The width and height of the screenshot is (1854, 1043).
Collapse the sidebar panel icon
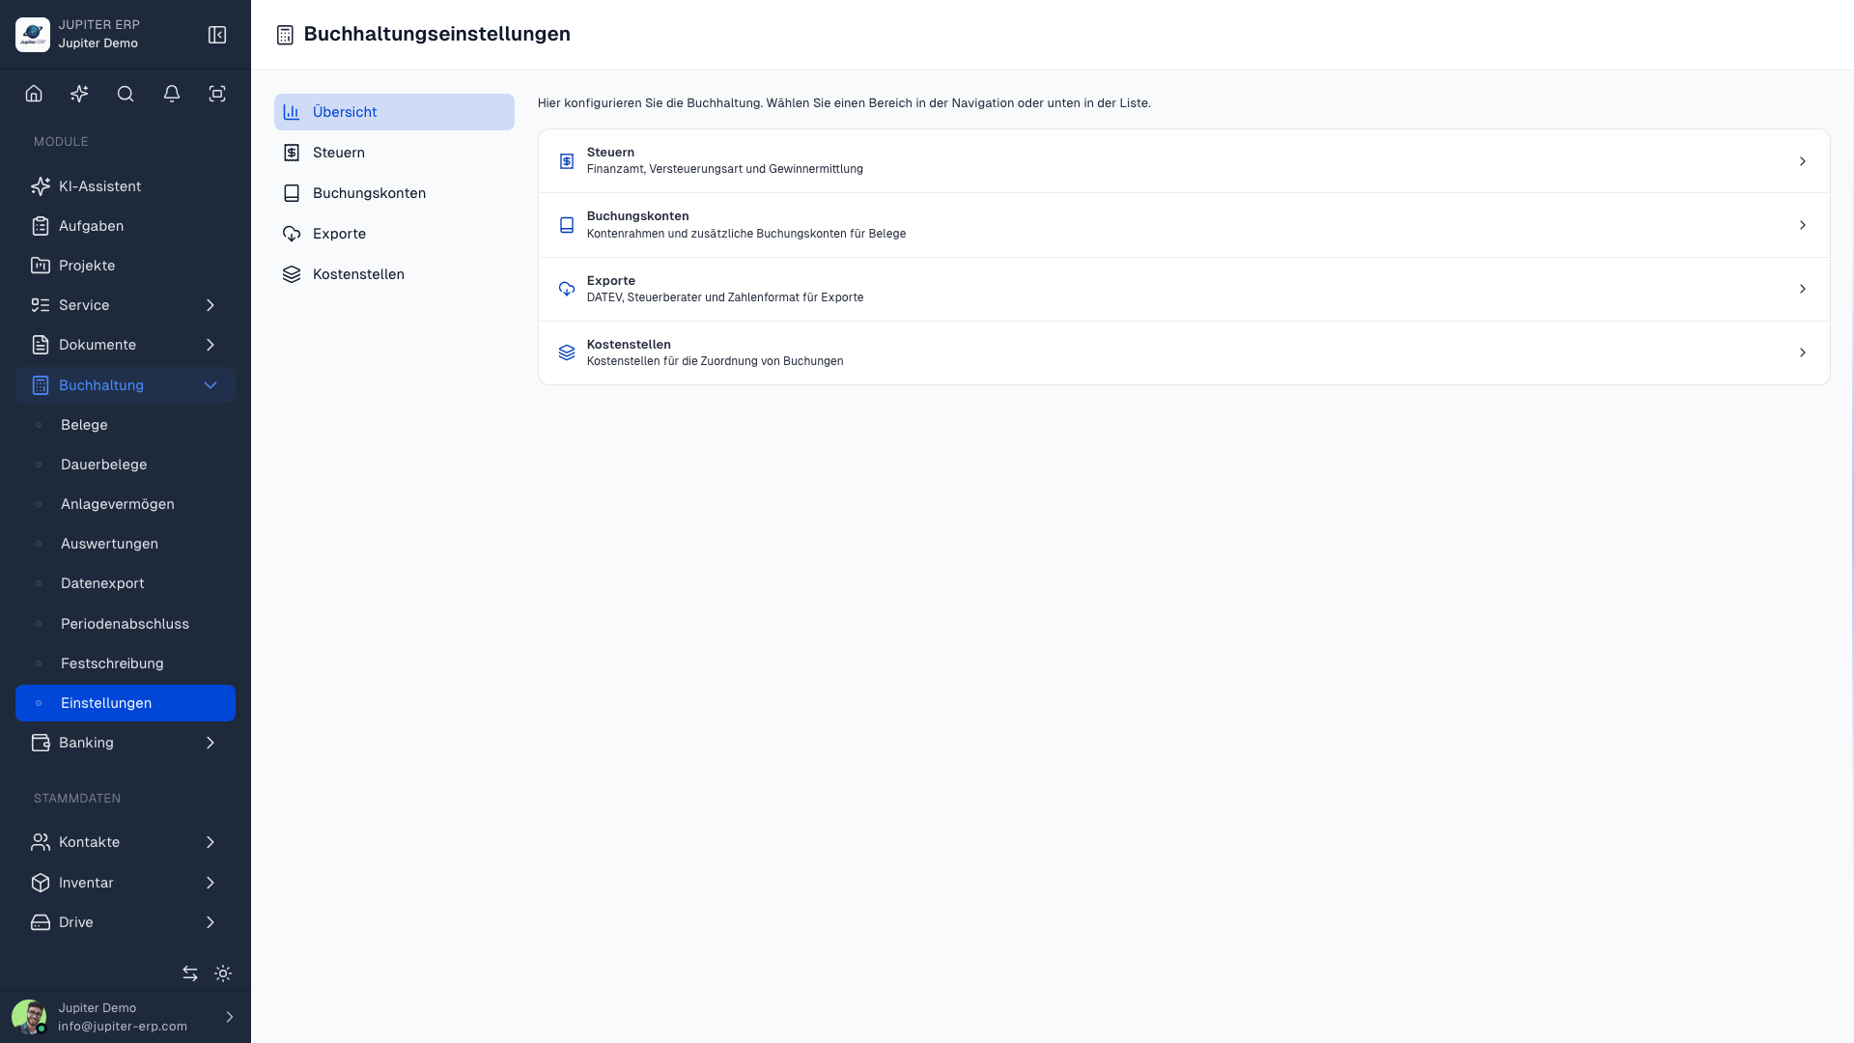tap(217, 35)
